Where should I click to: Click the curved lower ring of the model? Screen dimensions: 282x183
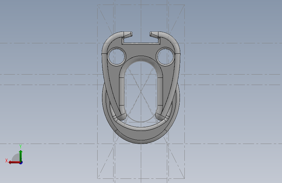[x=141, y=135]
